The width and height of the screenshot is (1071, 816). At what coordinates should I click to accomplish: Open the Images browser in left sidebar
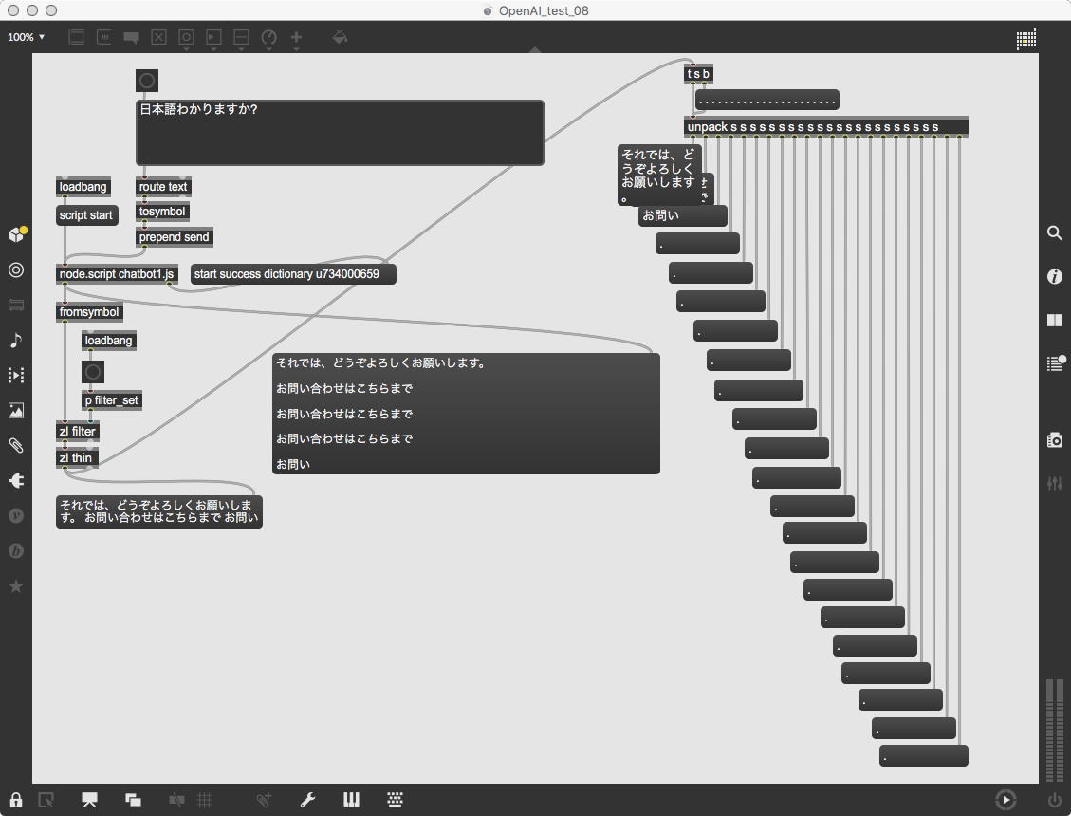16,410
